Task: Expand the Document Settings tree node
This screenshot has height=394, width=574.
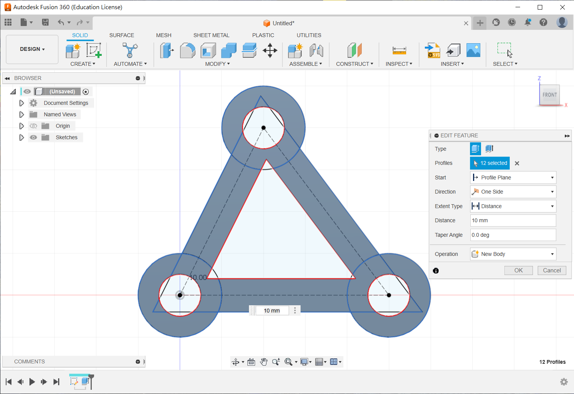Action: click(x=21, y=103)
